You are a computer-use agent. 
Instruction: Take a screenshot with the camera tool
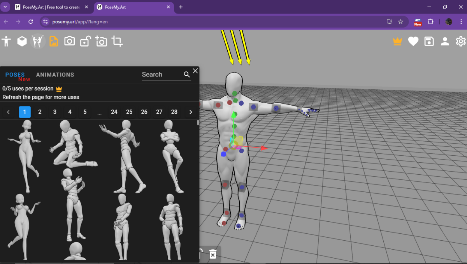point(69,41)
